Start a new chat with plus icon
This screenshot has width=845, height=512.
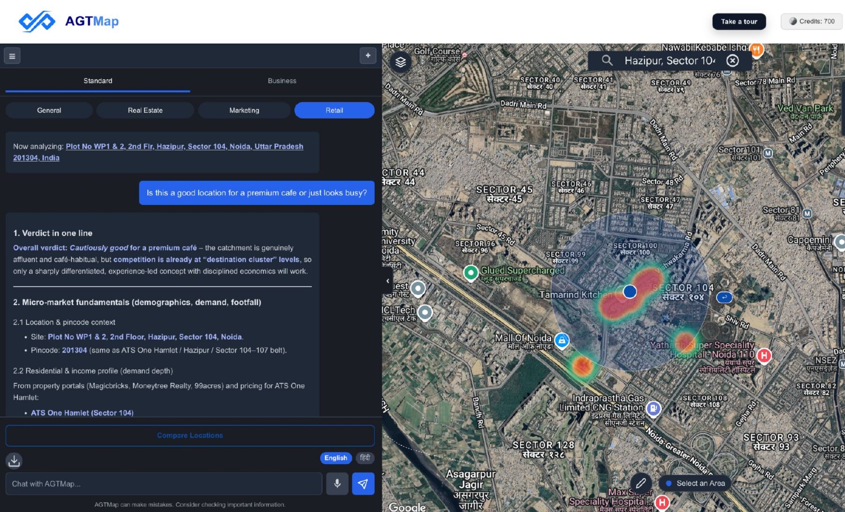pos(368,55)
